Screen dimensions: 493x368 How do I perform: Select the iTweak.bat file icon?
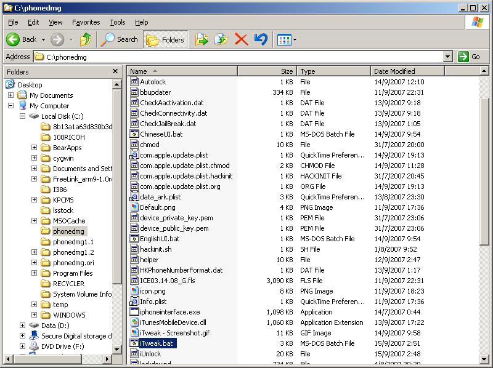tap(134, 343)
